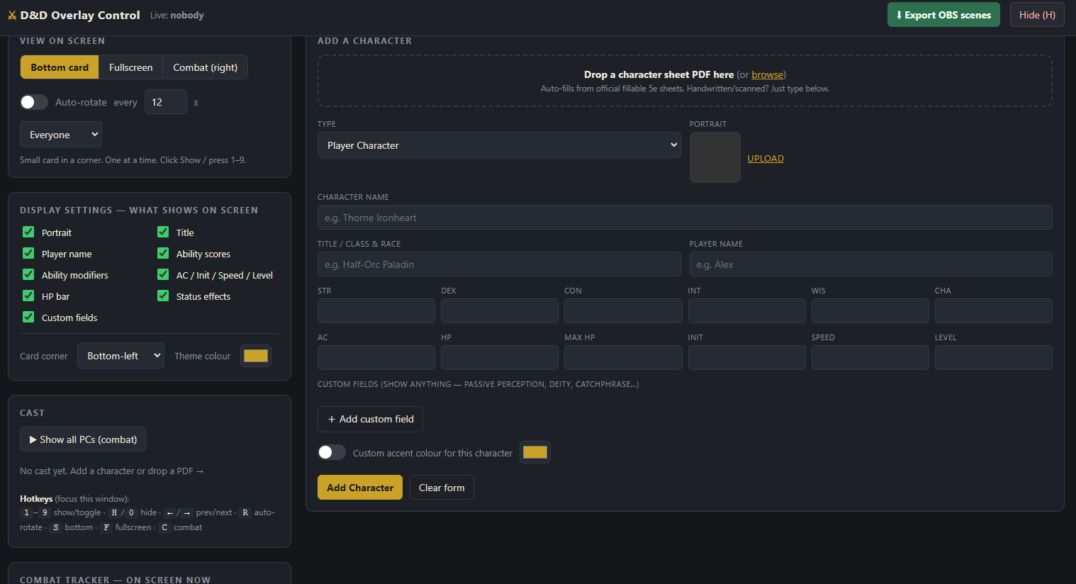Click the LEVEL value field
Image resolution: width=1076 pixels, height=584 pixels.
coord(994,358)
